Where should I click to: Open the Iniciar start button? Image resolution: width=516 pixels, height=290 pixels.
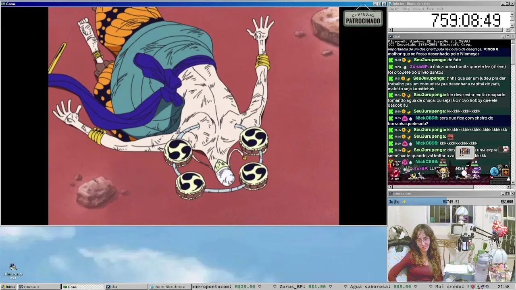pyautogui.click(x=8, y=287)
